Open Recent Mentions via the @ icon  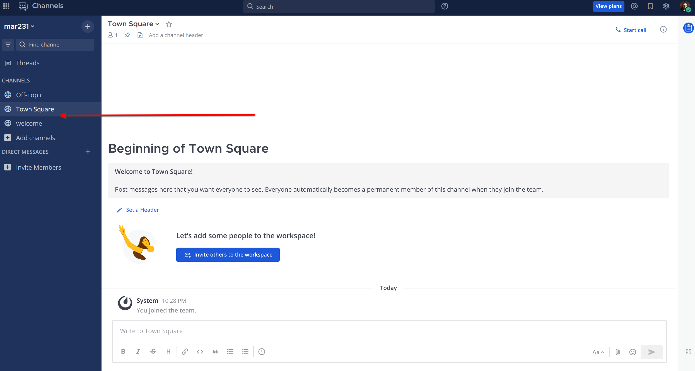[x=634, y=6]
